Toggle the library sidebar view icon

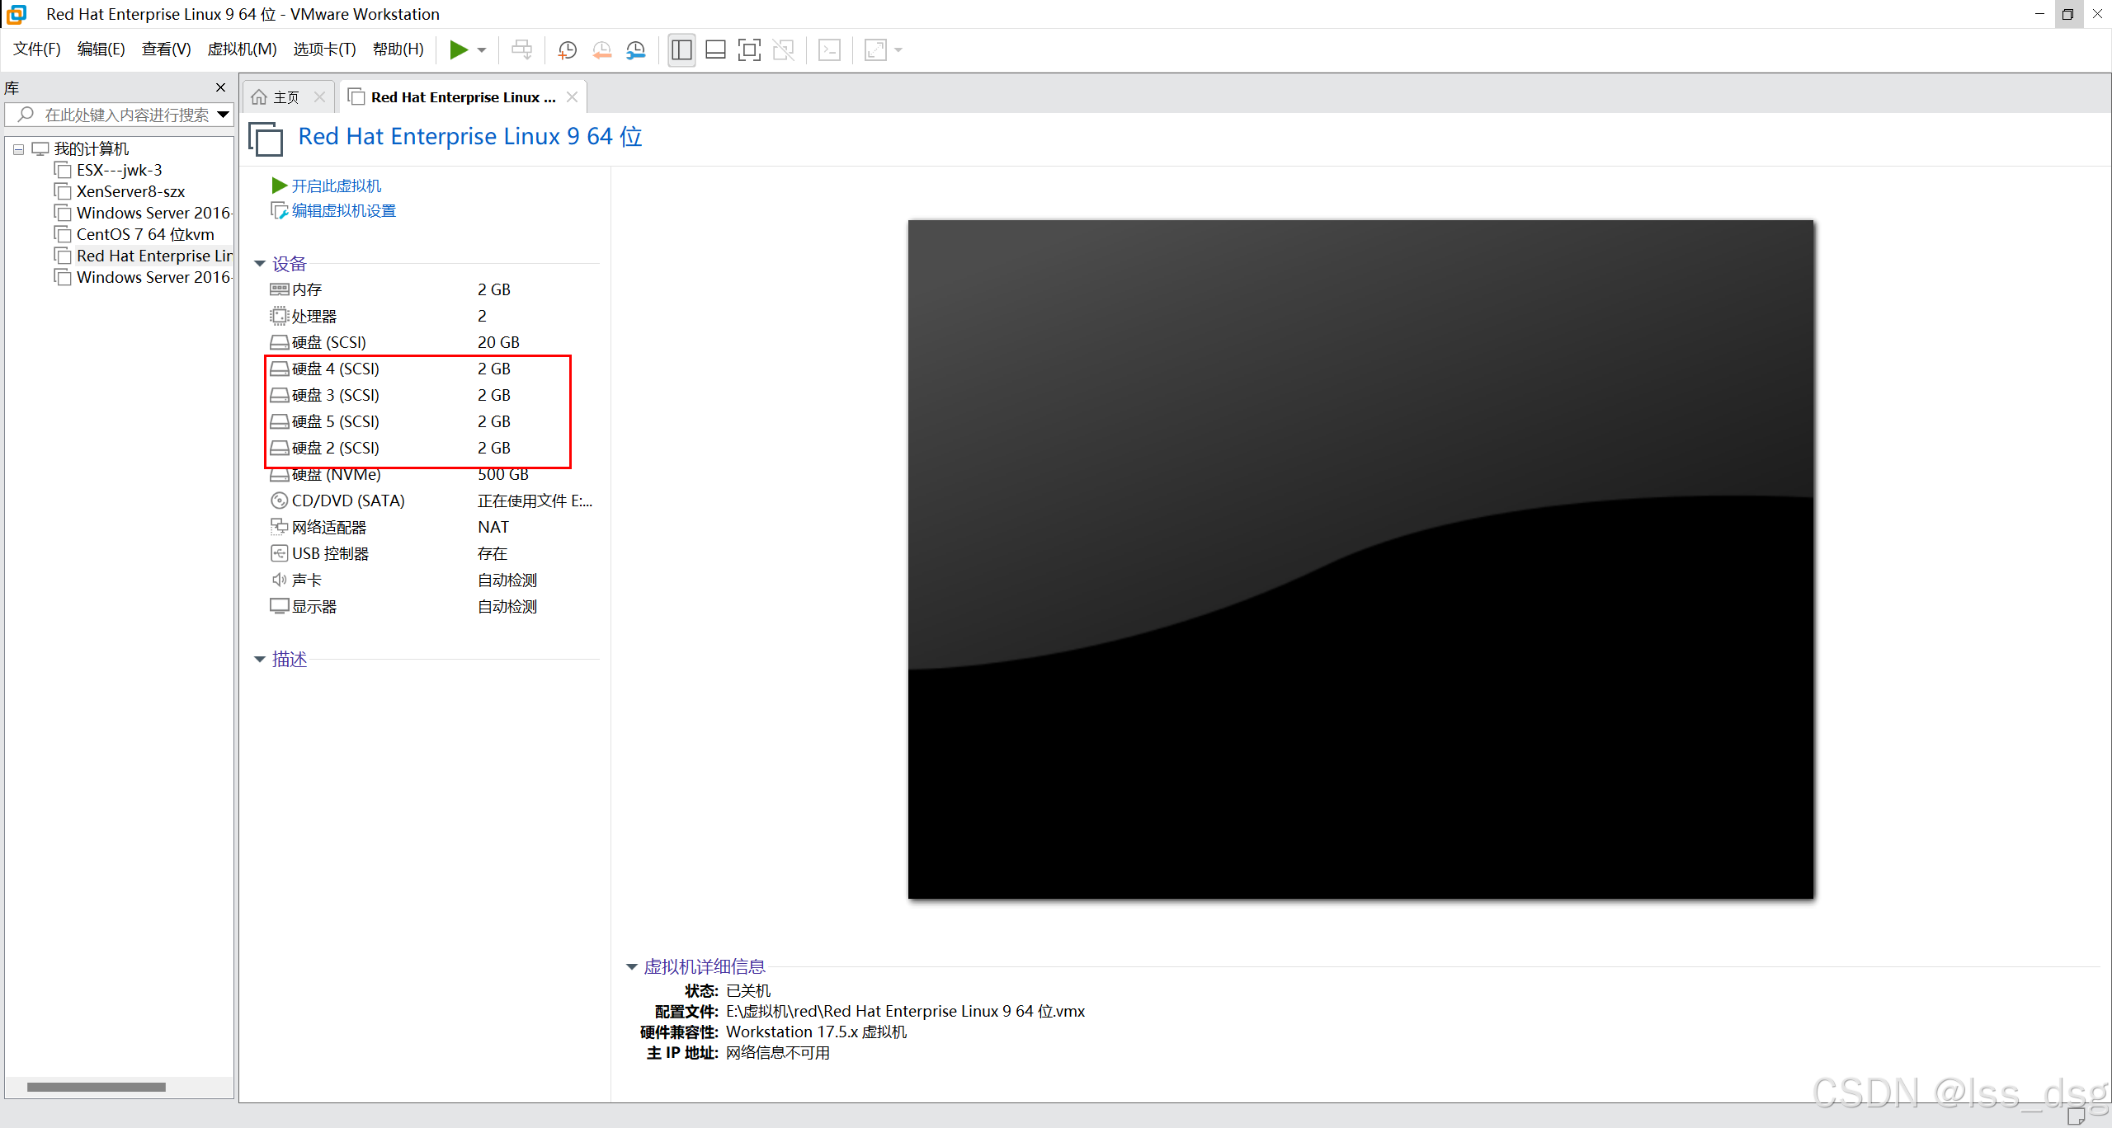[x=681, y=50]
